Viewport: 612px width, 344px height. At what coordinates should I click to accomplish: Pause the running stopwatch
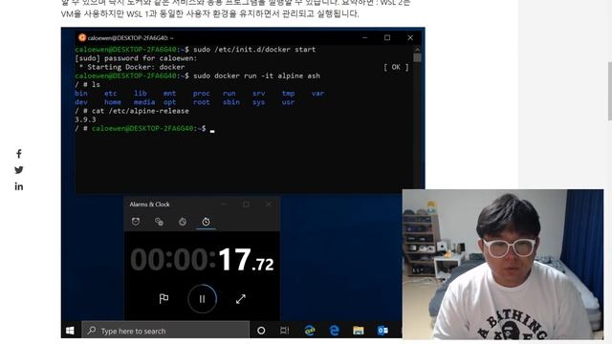202,299
